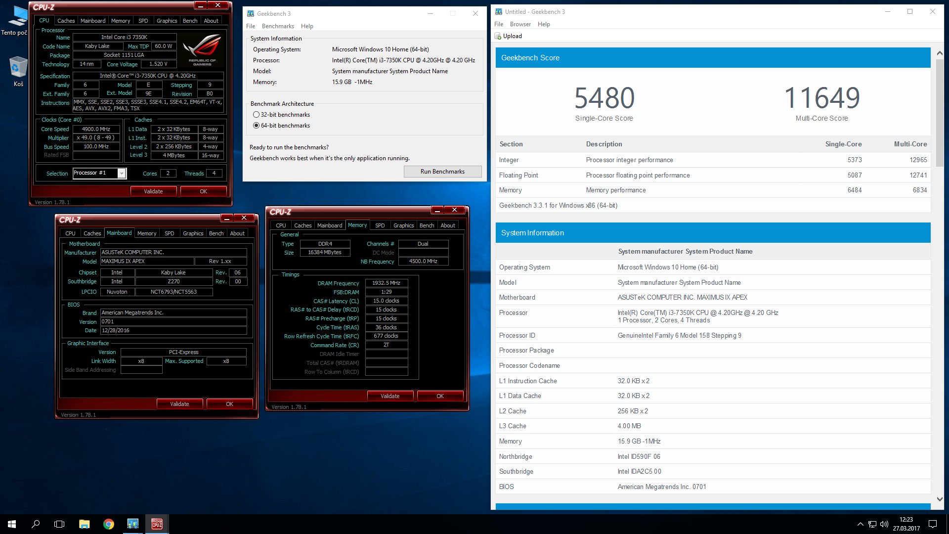This screenshot has width=949, height=534.
Task: Open the Recycle Bin (Koš) desktop icon
Action: pyautogui.click(x=18, y=72)
